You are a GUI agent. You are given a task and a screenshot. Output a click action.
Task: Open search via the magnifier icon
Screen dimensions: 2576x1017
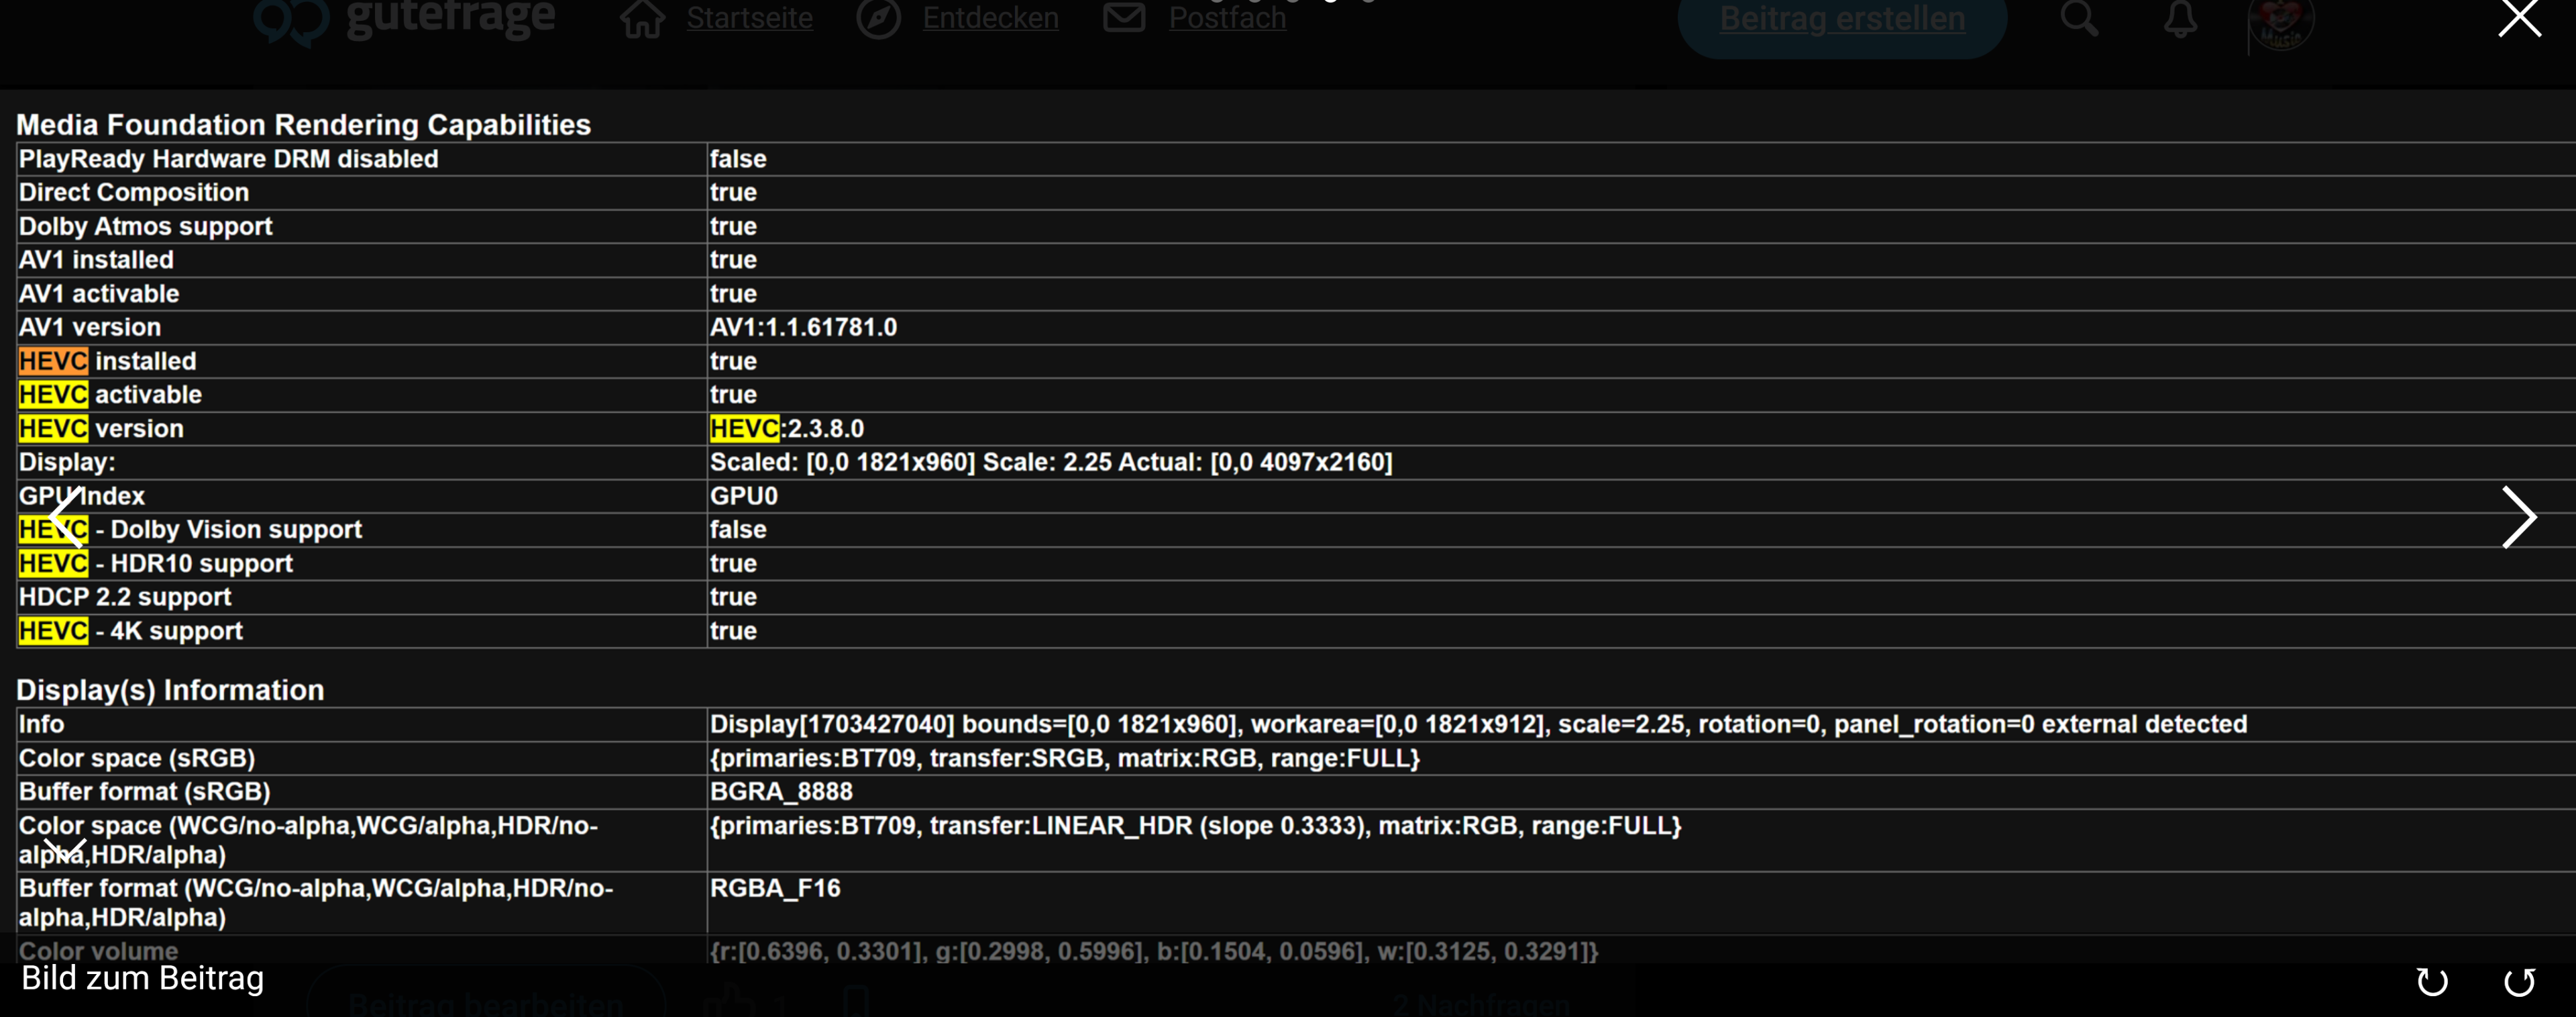(x=2079, y=18)
